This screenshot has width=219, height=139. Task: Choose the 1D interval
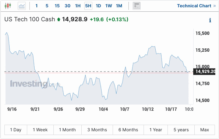pos(98,6)
